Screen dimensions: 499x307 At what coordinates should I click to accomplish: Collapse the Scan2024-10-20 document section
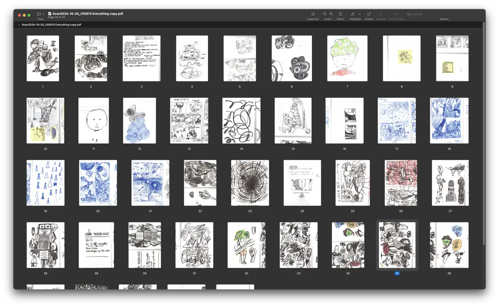19,25
